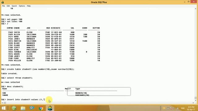Open the Help menu

(x=29, y=6)
